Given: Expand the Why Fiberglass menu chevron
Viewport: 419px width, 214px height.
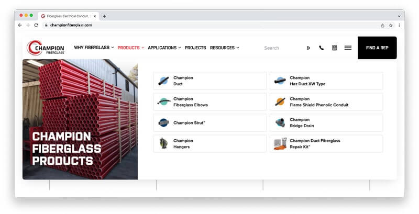Looking at the screenshot, I should (x=113, y=48).
